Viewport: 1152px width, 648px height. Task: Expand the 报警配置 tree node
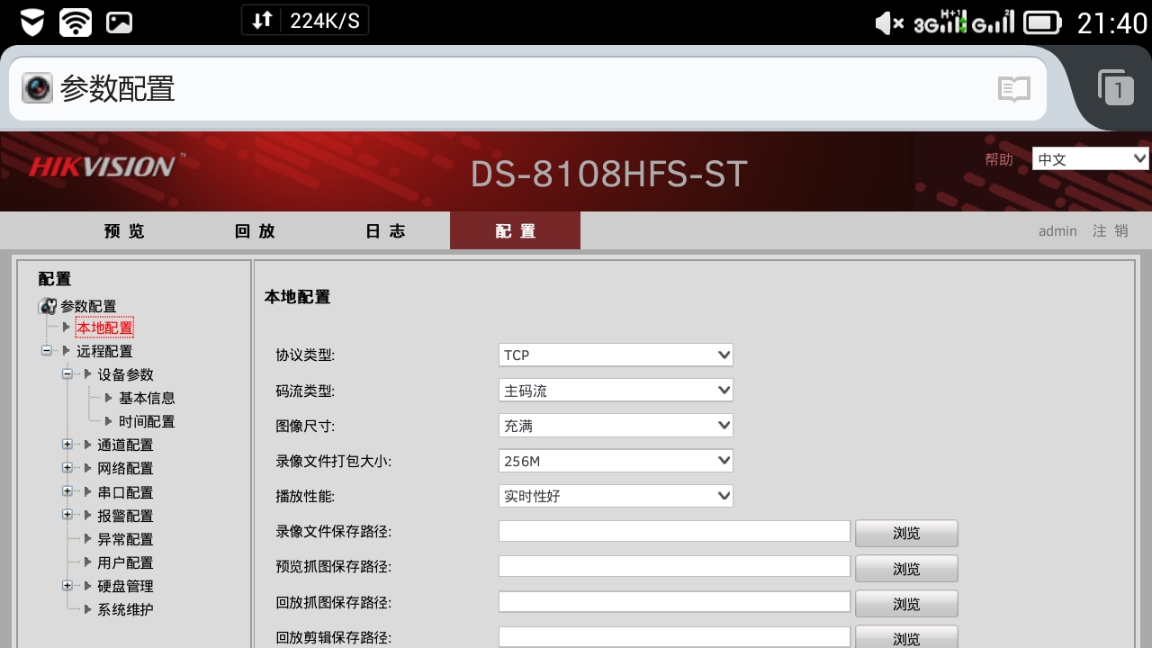point(67,515)
